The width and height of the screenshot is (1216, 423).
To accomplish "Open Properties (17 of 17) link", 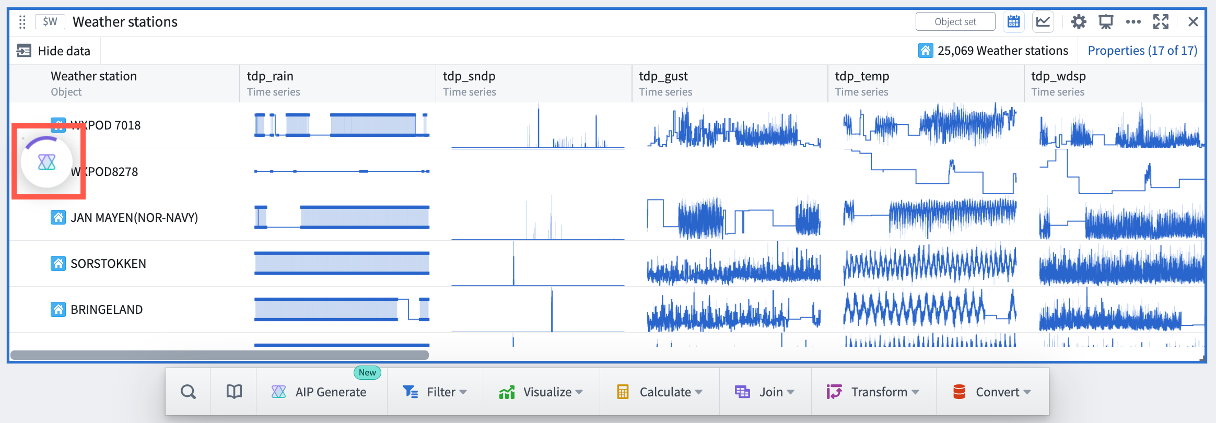I will coord(1142,51).
